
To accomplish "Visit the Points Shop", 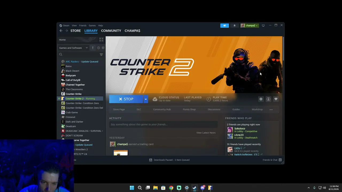I will [189, 110].
